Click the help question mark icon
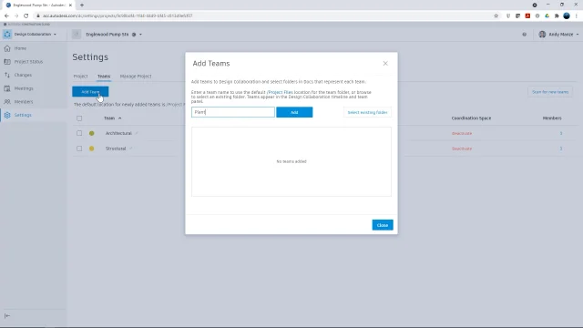Image resolution: width=583 pixels, height=328 pixels. [525, 35]
